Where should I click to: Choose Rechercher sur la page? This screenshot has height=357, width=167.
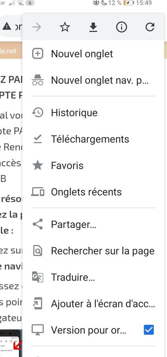[x=93, y=251]
